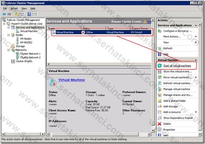205x144 pixels.
Task: Open the File menu
Action: click(x=5, y=8)
